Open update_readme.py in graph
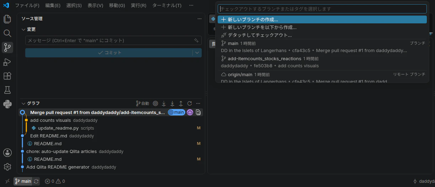The image size is (435, 187). click(111, 128)
